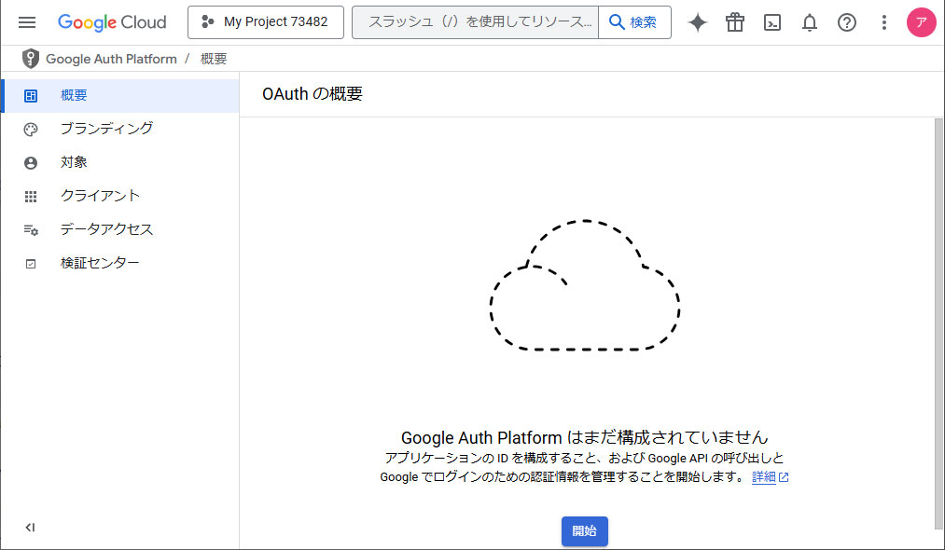Viewport: 945px width, 550px height.
Task: Click the クライアント grid icon
Action: (31, 197)
